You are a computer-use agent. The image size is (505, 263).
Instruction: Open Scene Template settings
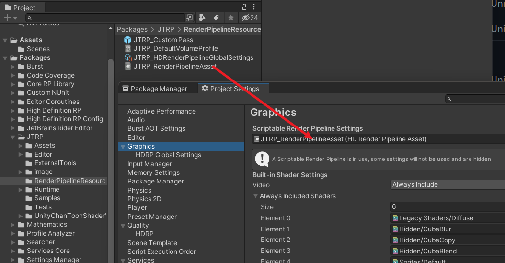pyautogui.click(x=152, y=243)
